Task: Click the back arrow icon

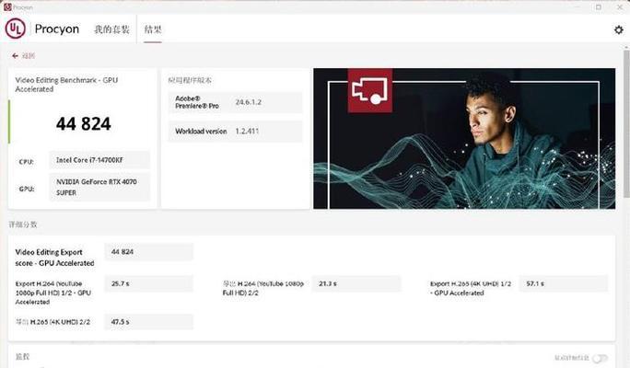Action: (x=15, y=56)
